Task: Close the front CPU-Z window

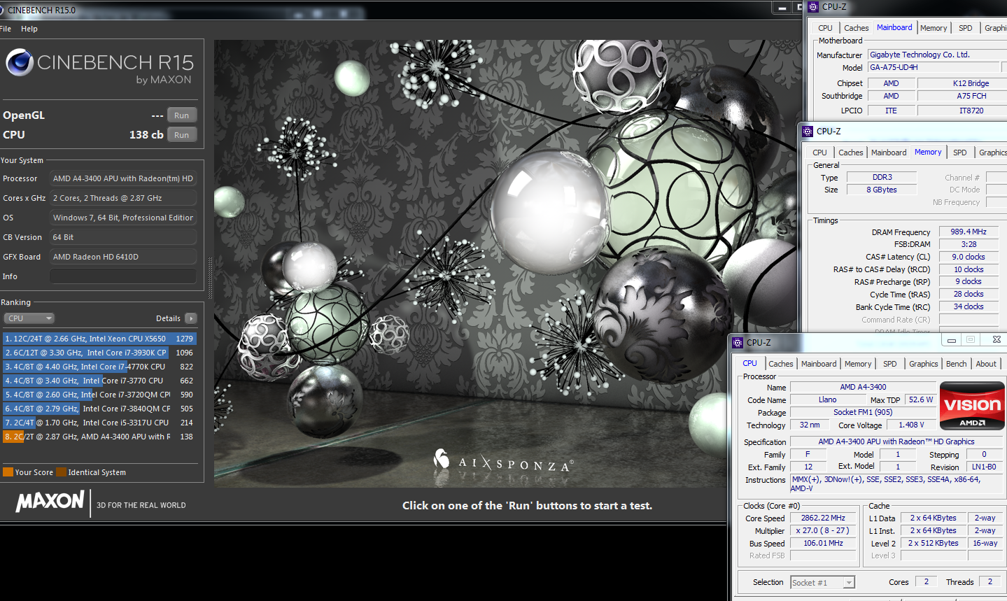Action: (x=997, y=340)
